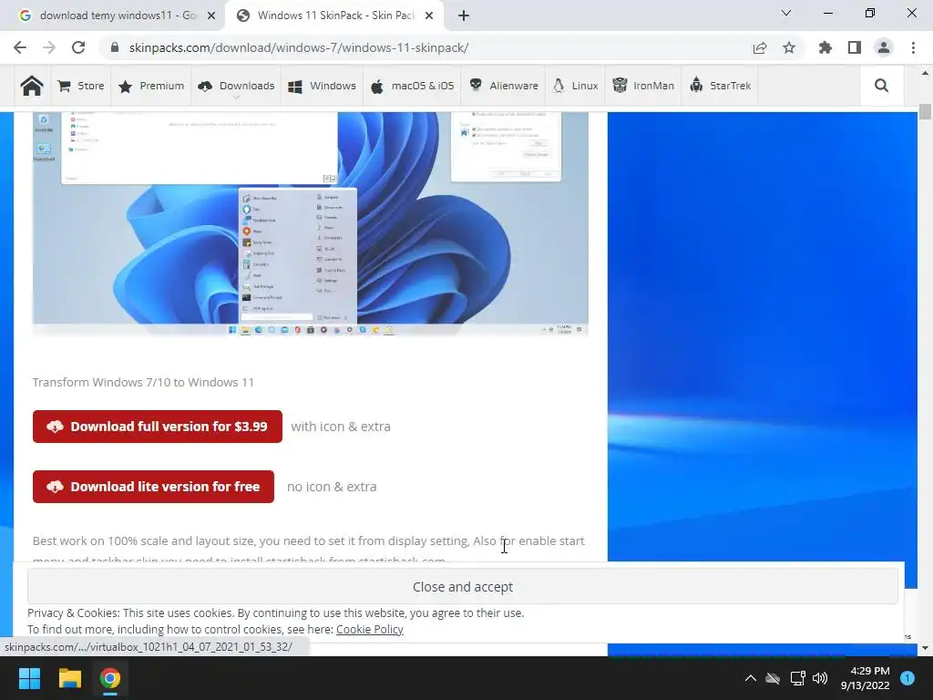Click the page vertical scrollbar thumb
The image size is (933, 700).
[x=925, y=111]
